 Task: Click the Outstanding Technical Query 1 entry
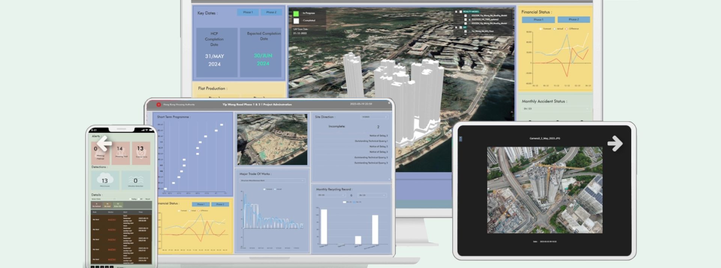[371, 141]
